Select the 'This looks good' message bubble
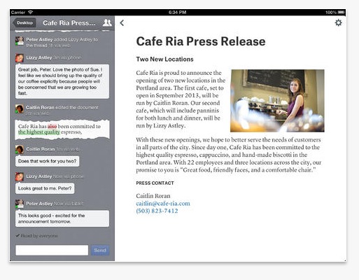359x280 pixels. (x=62, y=218)
